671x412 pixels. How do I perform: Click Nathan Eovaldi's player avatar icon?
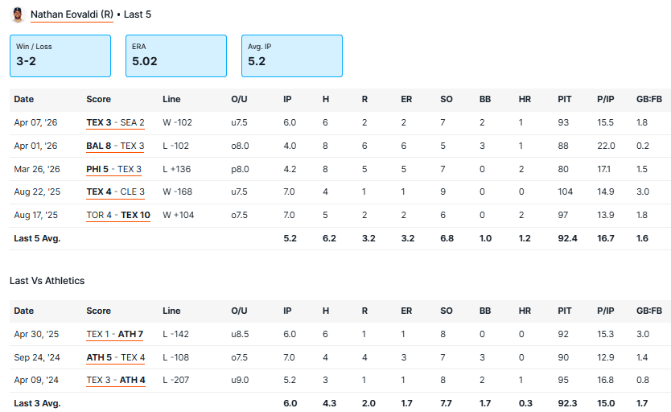click(x=18, y=14)
